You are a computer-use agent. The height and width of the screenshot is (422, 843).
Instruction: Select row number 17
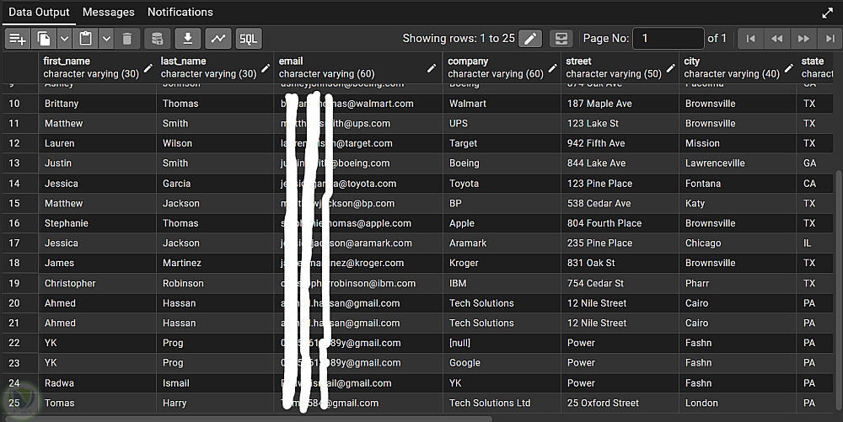[20, 243]
